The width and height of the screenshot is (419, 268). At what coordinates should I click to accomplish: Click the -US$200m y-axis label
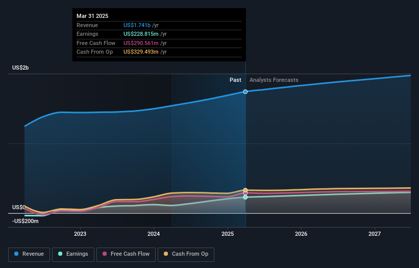[x=26, y=221]
